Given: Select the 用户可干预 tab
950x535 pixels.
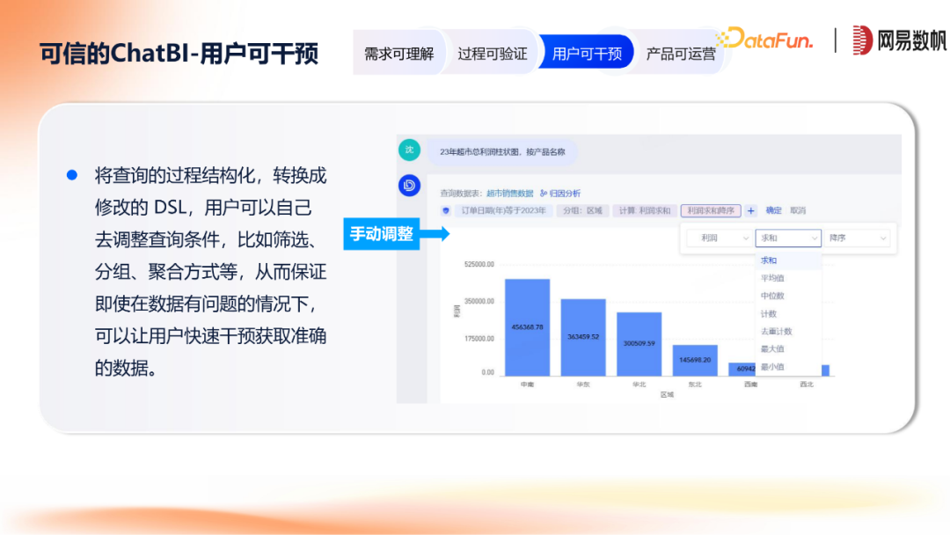Looking at the screenshot, I should coord(587,53).
